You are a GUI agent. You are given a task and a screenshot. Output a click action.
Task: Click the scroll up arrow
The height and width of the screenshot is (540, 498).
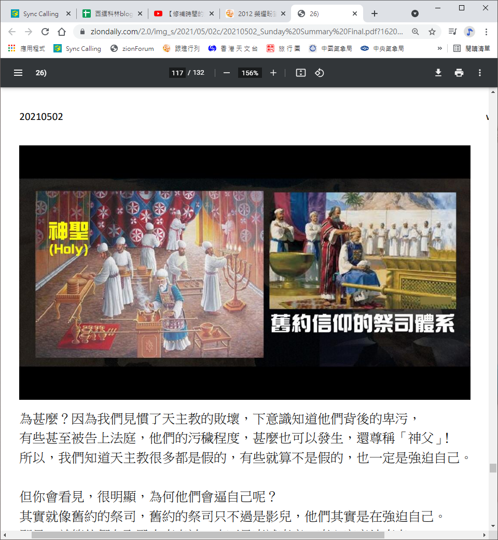pyautogui.click(x=493, y=91)
